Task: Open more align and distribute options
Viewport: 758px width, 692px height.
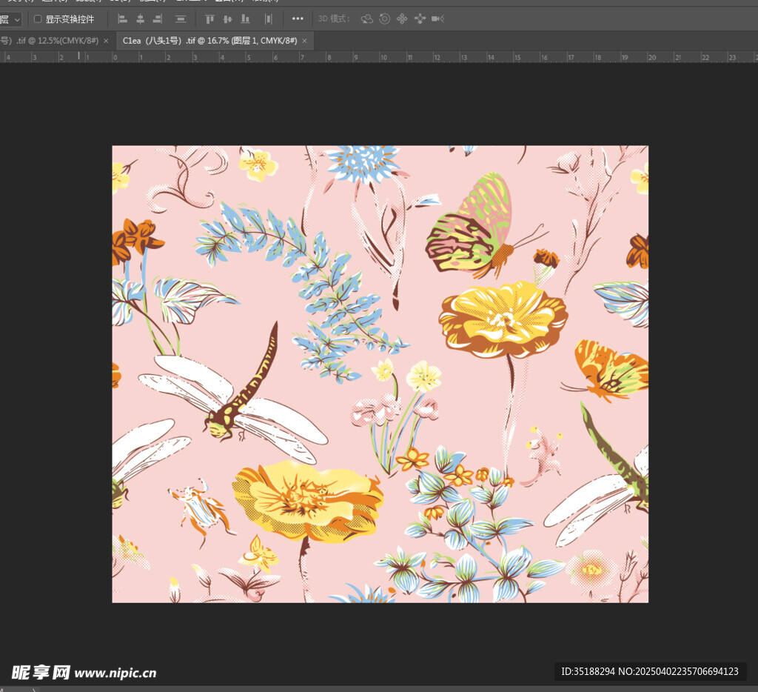Action: pyautogui.click(x=298, y=19)
